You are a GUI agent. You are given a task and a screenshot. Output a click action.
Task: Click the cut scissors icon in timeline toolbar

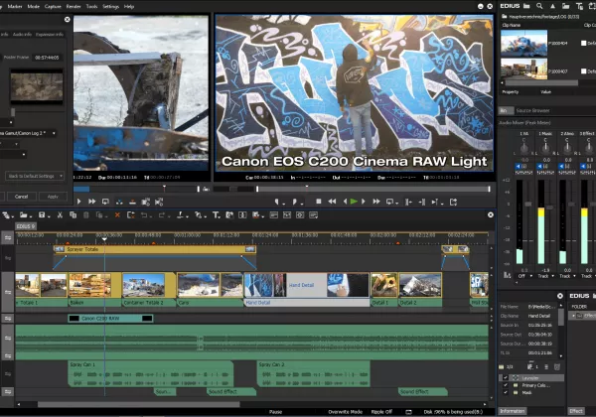pos(60,215)
